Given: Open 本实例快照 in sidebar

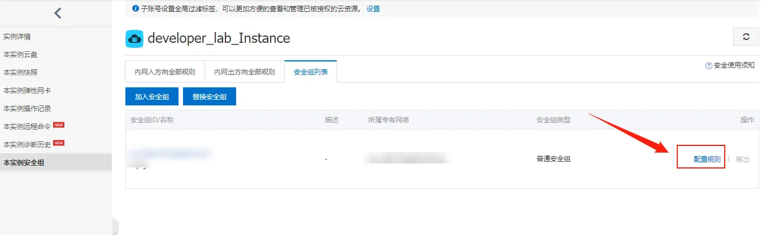Looking at the screenshot, I should (x=20, y=73).
